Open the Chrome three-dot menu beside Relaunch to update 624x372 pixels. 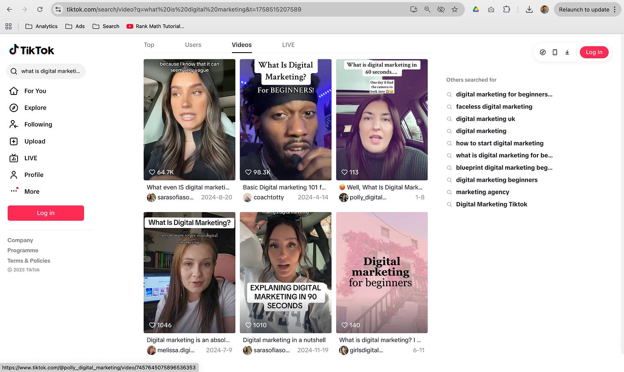pyautogui.click(x=615, y=9)
